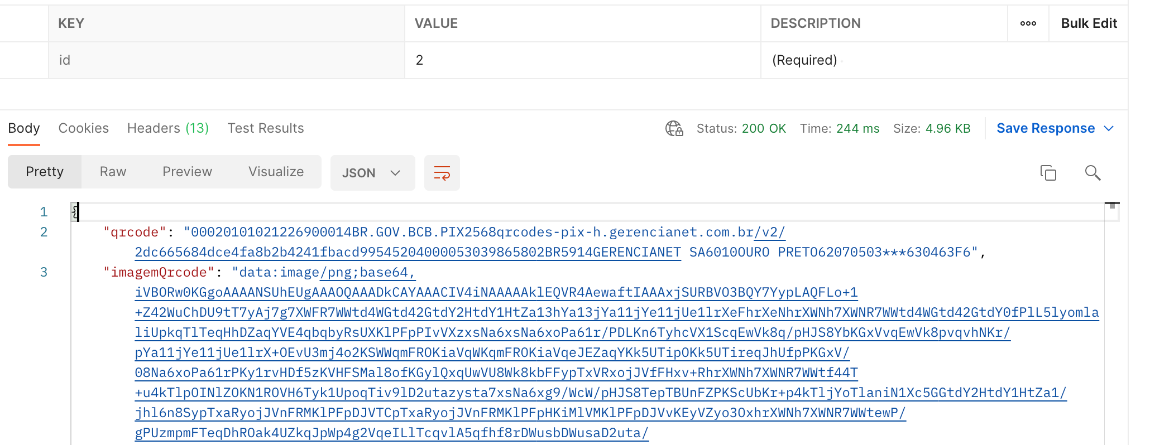Click link starting 2dc665684dce4fa8
This screenshot has height=445, width=1150.
coord(408,252)
